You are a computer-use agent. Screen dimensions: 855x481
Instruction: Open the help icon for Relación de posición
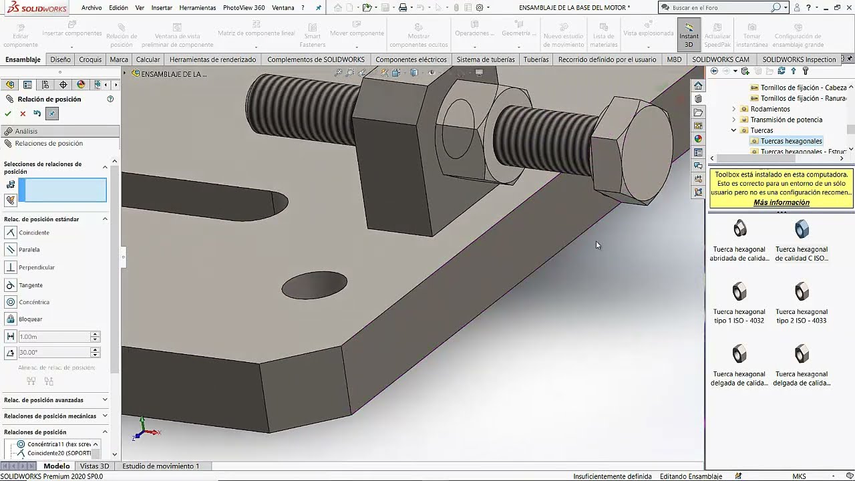click(110, 99)
